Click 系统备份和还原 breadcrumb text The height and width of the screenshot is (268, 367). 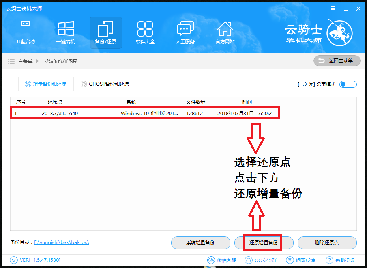[x=60, y=61]
